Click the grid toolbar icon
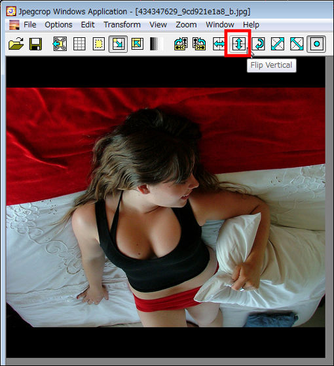 click(79, 44)
